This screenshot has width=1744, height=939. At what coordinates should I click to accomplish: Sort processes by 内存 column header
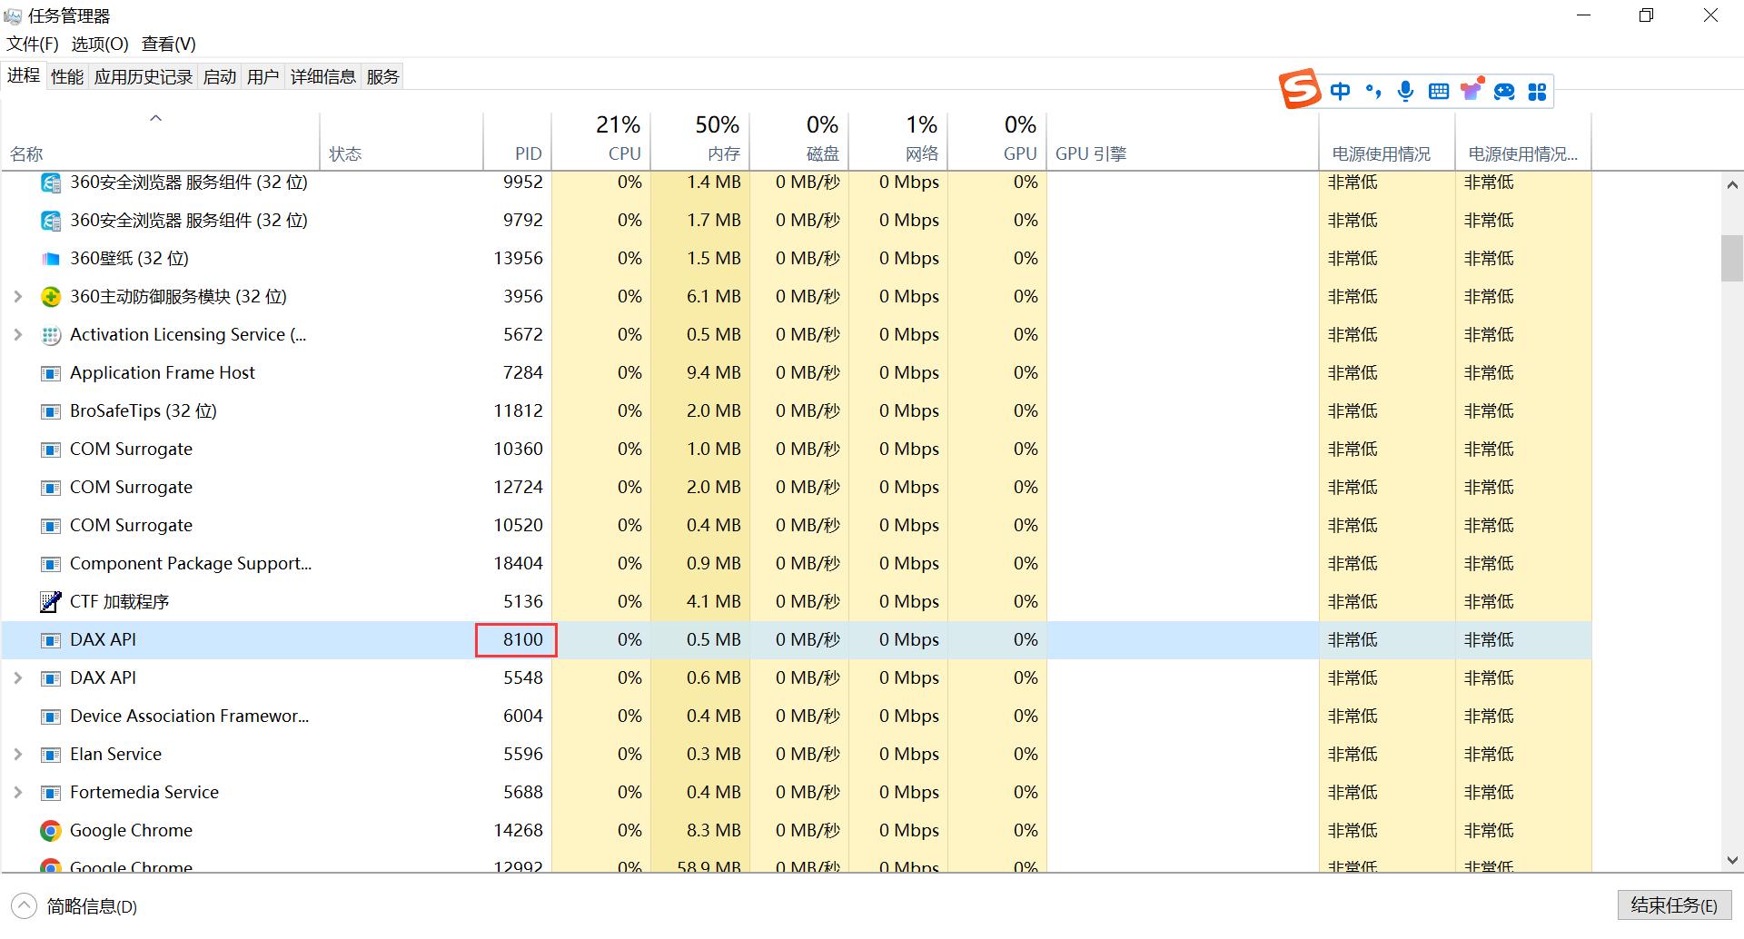coord(717,139)
